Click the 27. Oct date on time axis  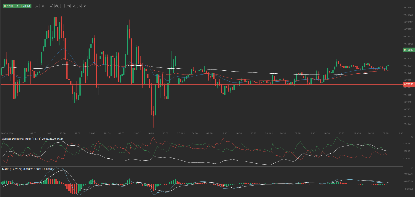click(181, 133)
